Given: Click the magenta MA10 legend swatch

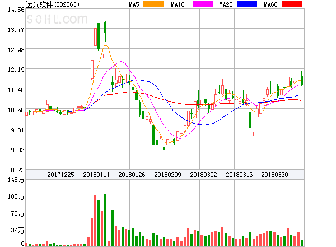Looking at the screenshot, I should 203,4.
